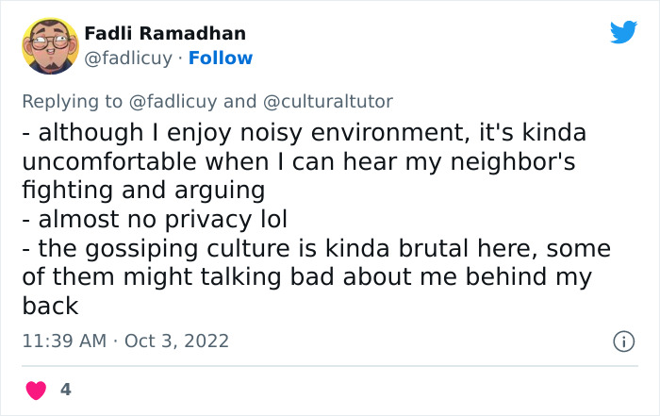Click the 'gossiping culture is kinda brutal' line

click(316, 248)
